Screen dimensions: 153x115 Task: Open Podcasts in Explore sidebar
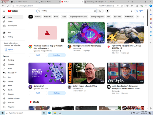13,103
